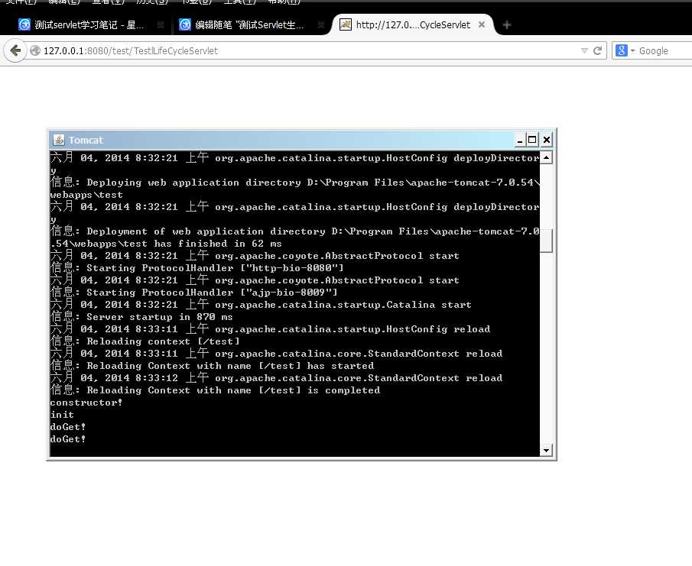Click the site identity globe icon

point(35,50)
